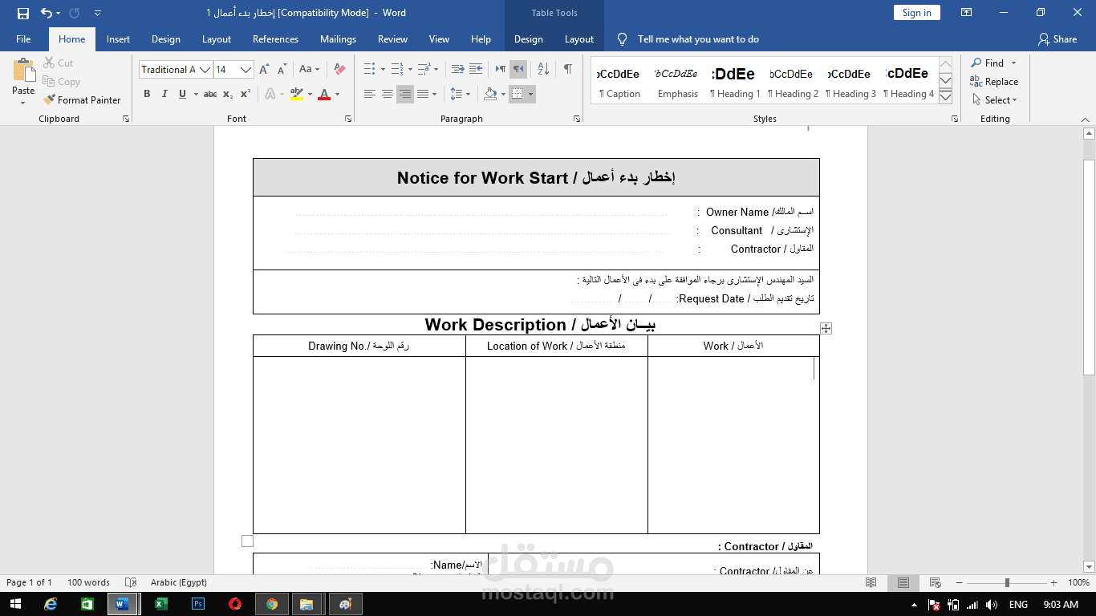Viewport: 1096px width, 616px height.
Task: Toggle subscript formatting
Action: click(x=228, y=94)
